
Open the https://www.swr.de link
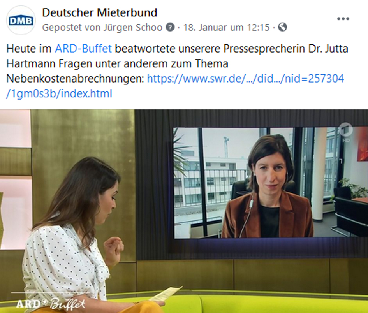(x=245, y=79)
